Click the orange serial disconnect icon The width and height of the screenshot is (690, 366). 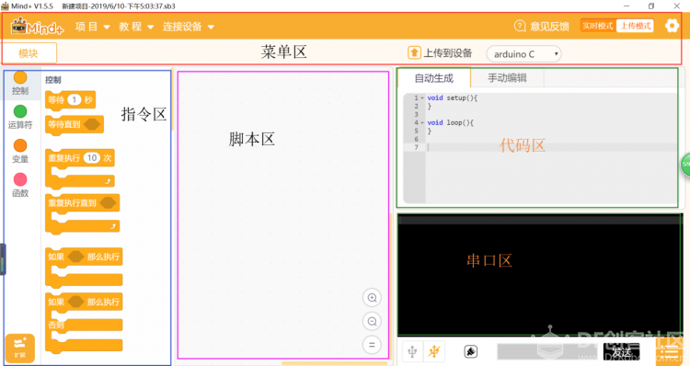click(x=434, y=351)
